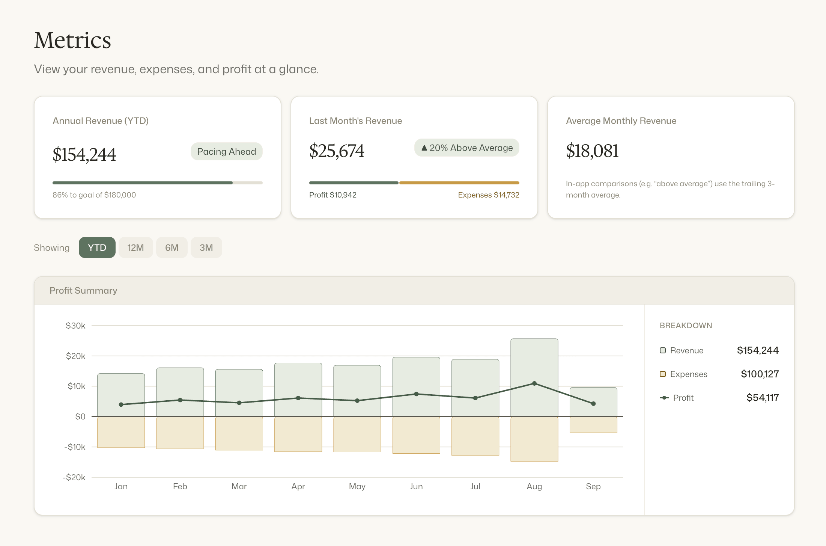
Task: Click the Profit legend line marker icon
Action: (664, 398)
